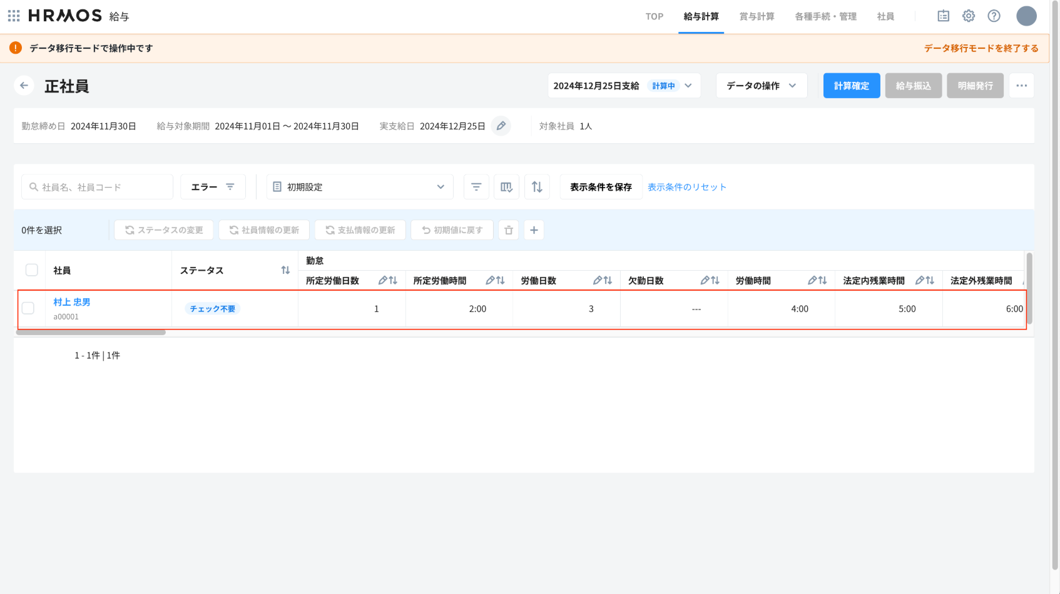Open the apps grid launcher icon
The image size is (1060, 594).
(x=14, y=16)
